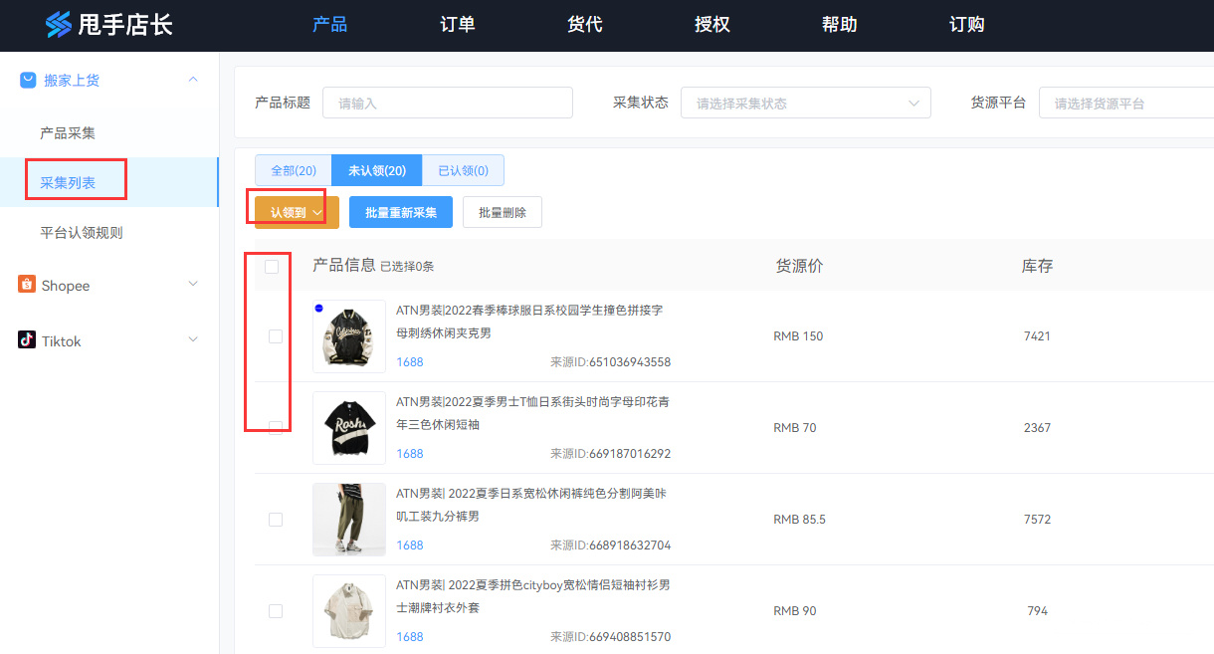Open the 认领到 dropdown button
The height and width of the screenshot is (654, 1214).
(x=297, y=212)
